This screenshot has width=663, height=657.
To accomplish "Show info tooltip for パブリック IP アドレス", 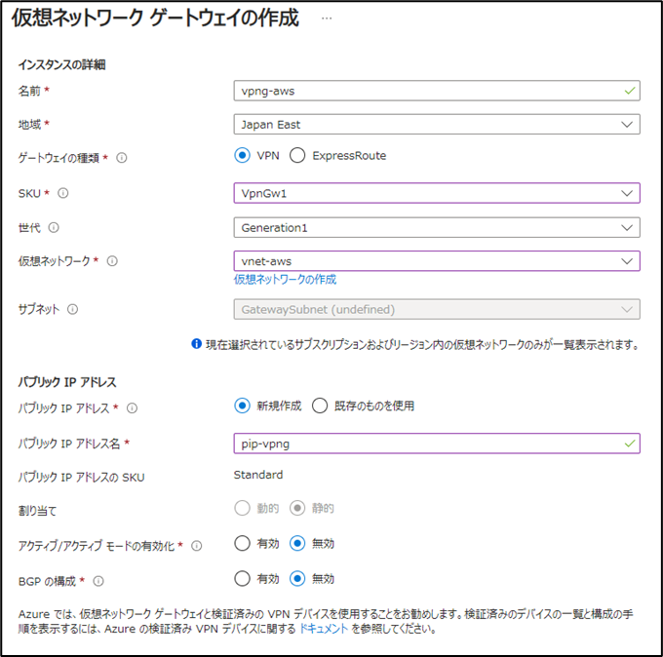I will click(132, 408).
